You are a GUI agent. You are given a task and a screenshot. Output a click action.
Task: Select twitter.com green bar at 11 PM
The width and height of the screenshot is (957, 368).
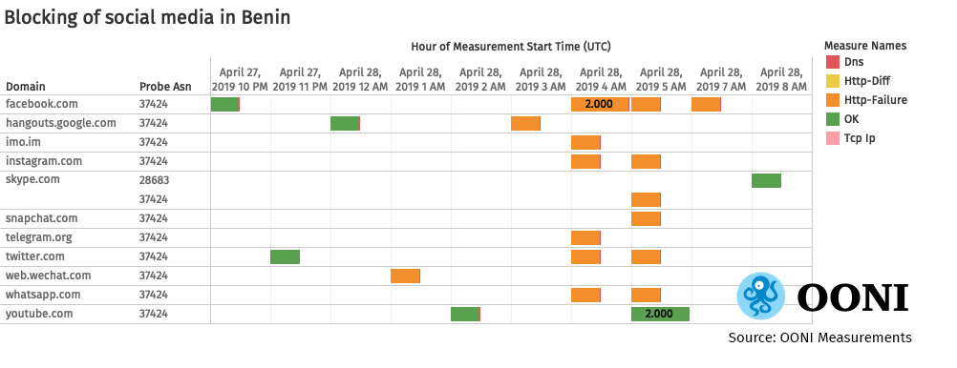(285, 256)
